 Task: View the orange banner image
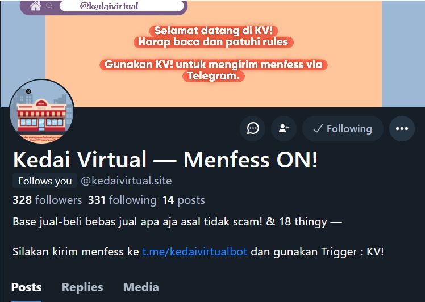coord(213,53)
